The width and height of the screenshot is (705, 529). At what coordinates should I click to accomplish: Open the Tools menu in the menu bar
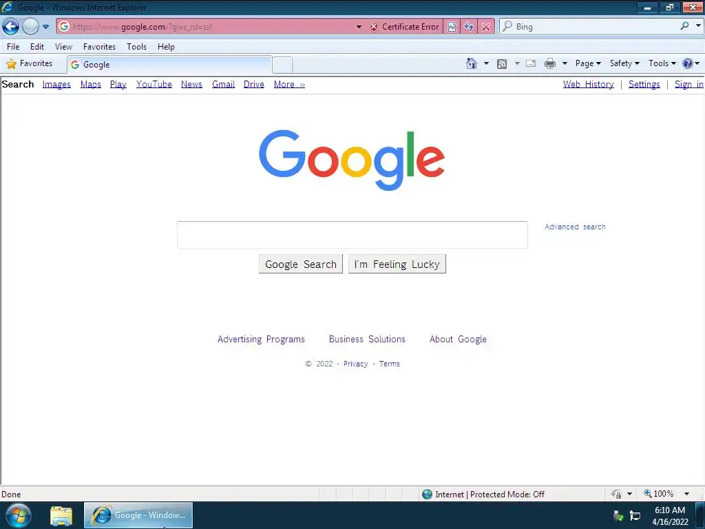[137, 47]
